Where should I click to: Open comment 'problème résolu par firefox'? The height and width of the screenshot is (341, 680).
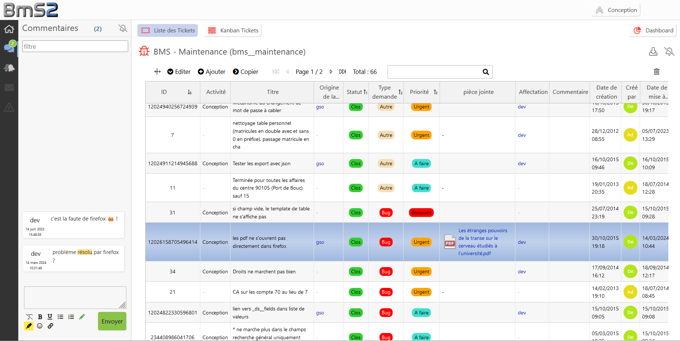[x=73, y=258]
